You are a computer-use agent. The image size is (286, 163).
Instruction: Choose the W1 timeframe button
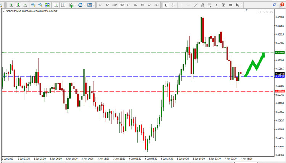point(150,5)
